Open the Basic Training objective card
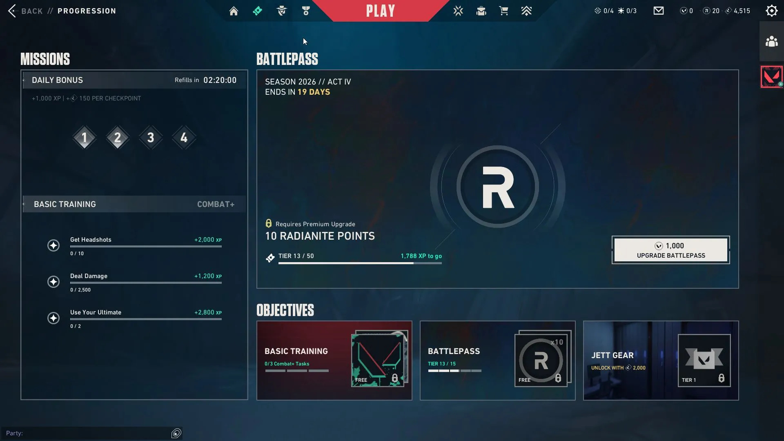The image size is (784, 441). [x=334, y=361]
